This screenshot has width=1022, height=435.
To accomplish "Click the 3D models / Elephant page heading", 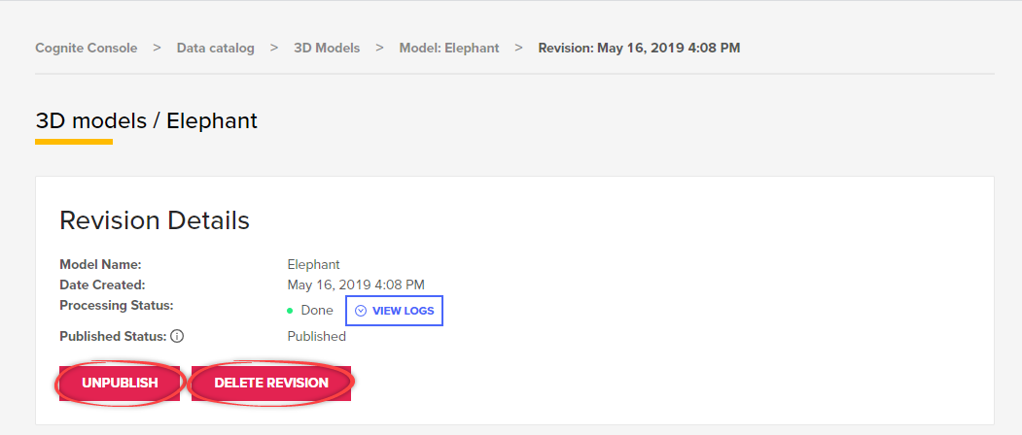I will [146, 121].
